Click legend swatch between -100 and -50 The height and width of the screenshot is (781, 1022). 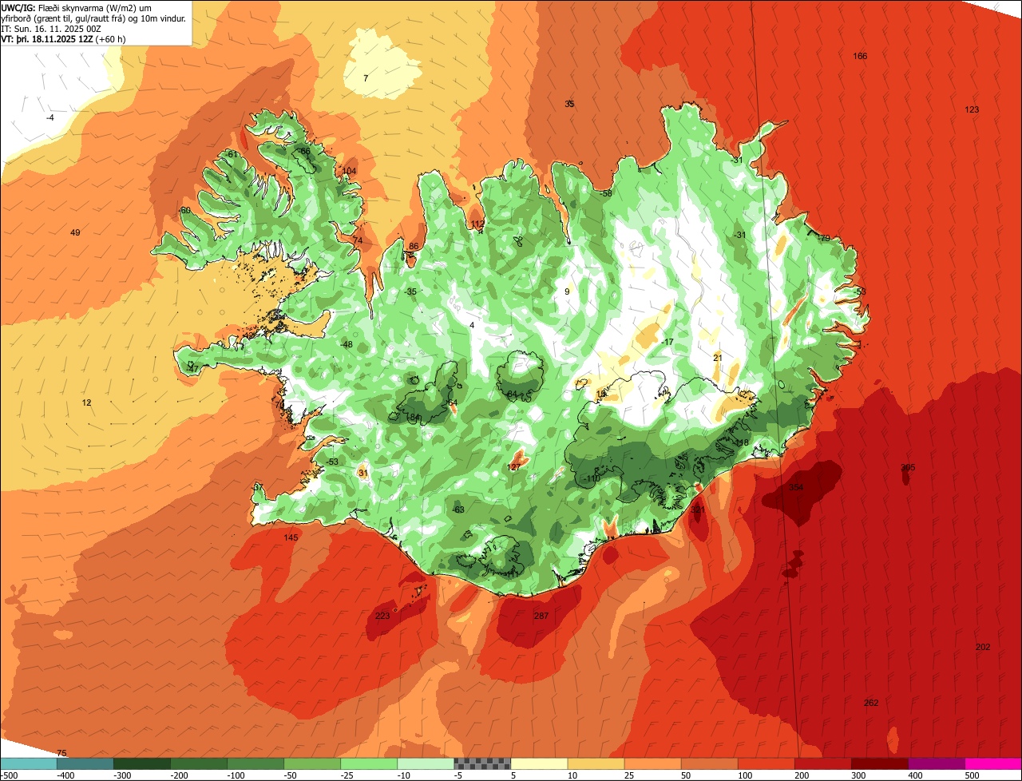click(x=255, y=763)
